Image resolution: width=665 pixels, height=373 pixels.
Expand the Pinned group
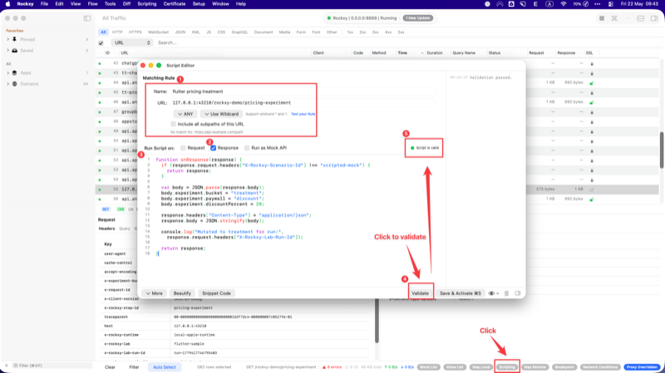(x=7, y=39)
